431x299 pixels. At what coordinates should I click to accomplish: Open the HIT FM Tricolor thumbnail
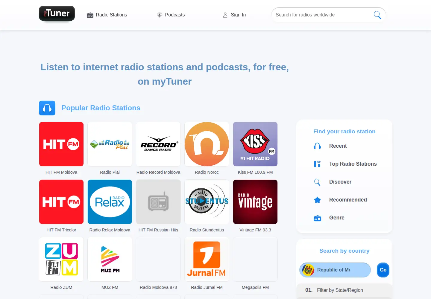click(61, 202)
